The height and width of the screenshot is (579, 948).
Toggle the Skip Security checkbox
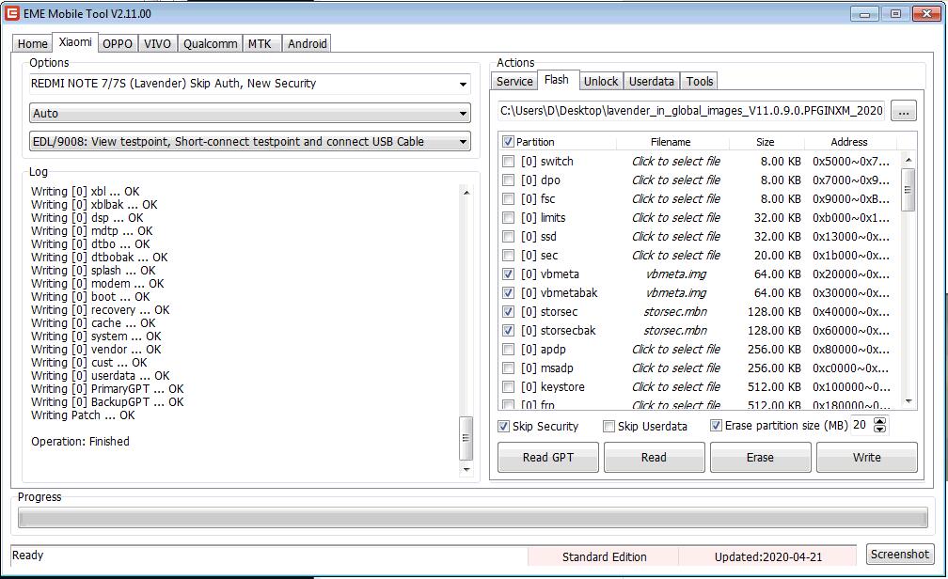pos(503,426)
